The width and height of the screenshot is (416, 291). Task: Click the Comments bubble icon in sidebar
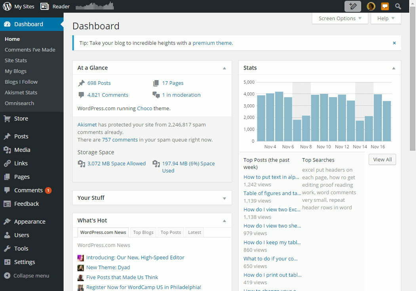[7, 190]
